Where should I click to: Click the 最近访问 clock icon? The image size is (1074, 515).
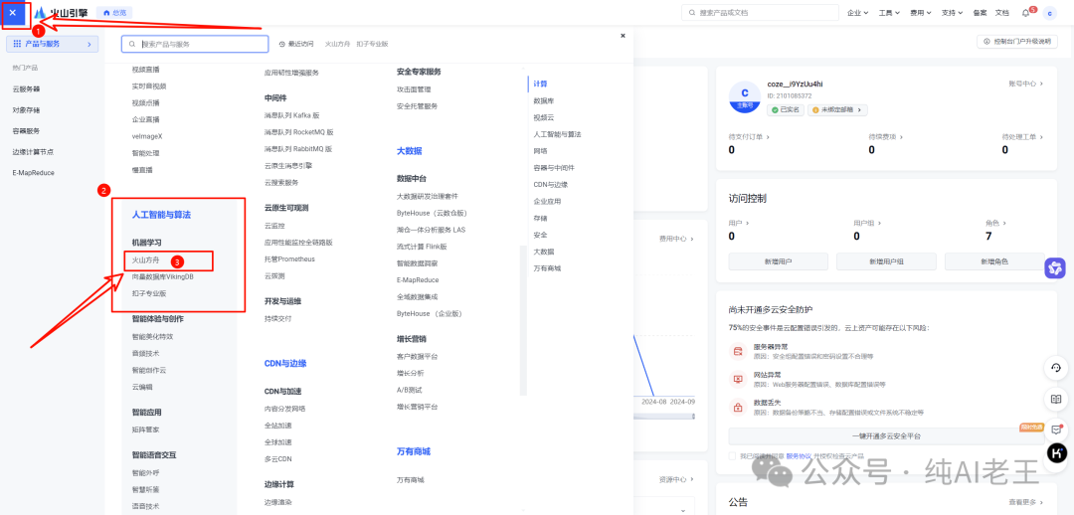pos(282,44)
